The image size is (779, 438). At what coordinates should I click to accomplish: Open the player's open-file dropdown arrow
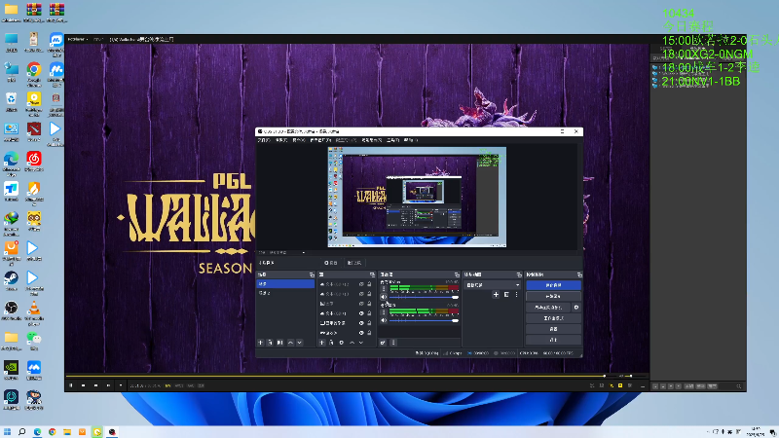[121, 385]
